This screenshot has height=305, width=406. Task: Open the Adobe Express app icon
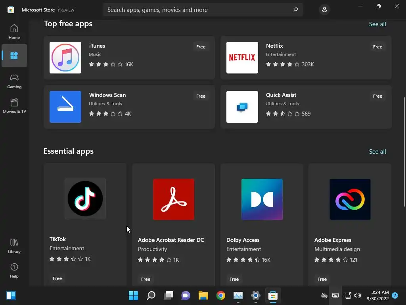click(350, 199)
